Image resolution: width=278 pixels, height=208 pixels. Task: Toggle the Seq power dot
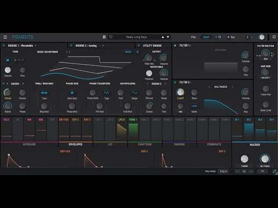228,37
